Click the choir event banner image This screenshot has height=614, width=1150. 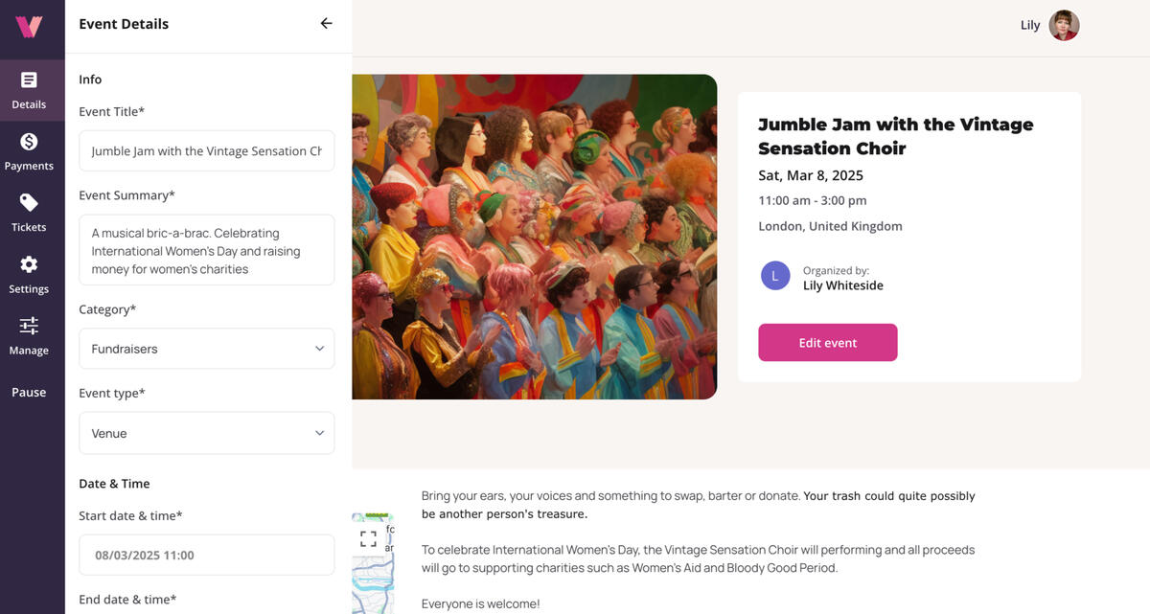(534, 237)
